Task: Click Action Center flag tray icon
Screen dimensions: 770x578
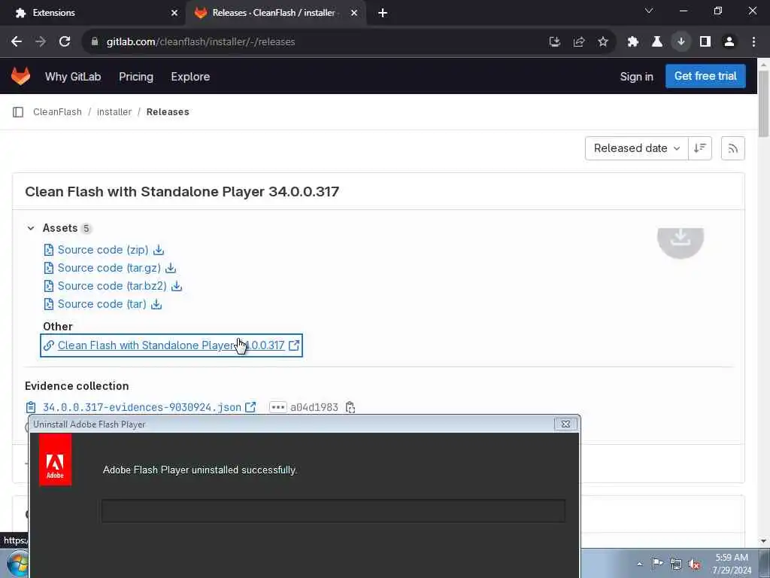Action: coord(657,563)
